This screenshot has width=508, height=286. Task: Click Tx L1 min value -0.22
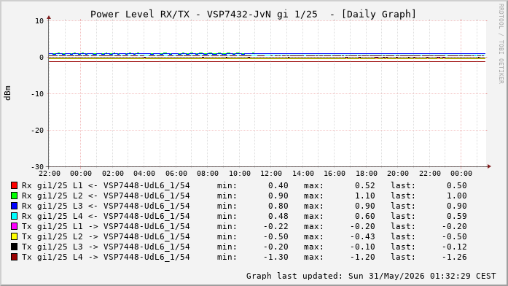[276, 227]
